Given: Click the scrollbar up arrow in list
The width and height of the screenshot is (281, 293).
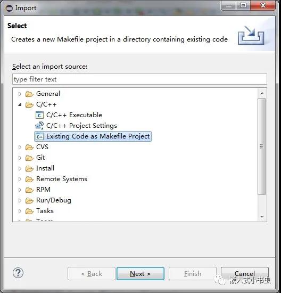Looking at the screenshot, I should point(262,93).
